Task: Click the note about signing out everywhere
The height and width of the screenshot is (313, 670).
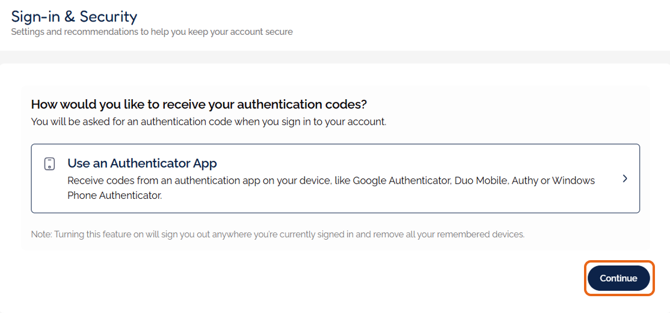Action: [278, 234]
